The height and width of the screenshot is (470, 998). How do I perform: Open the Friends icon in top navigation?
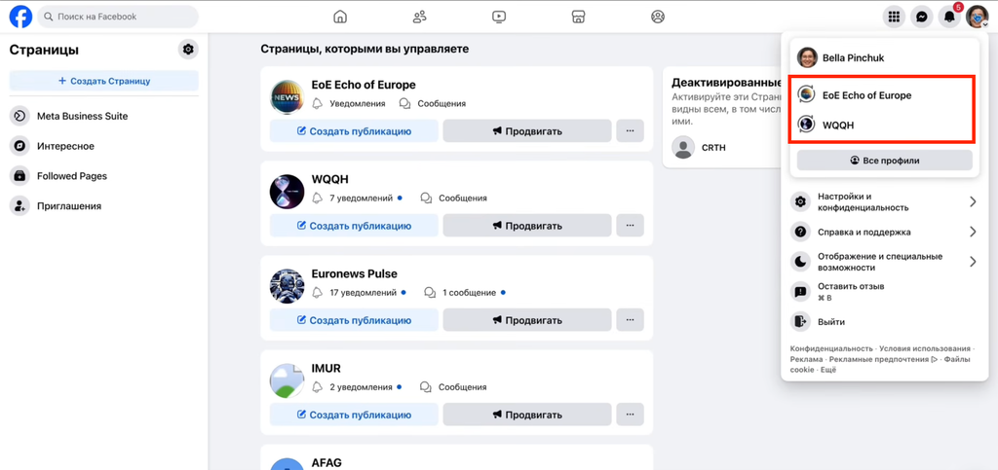coord(419,18)
